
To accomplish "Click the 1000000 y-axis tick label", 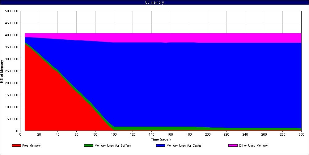I will [11, 107].
